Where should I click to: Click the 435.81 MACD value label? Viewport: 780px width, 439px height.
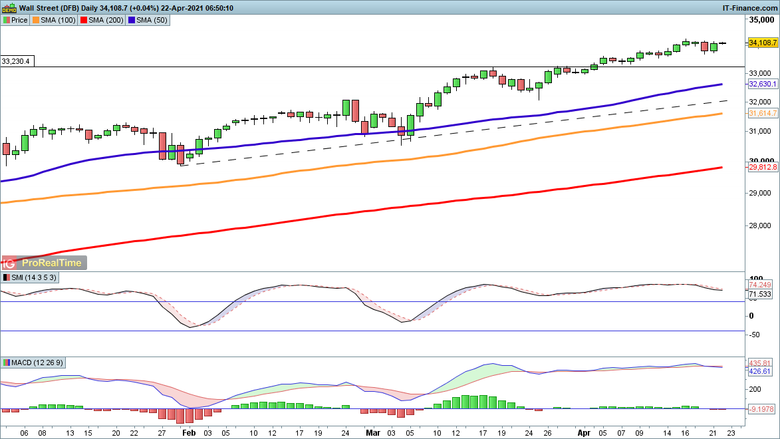click(759, 363)
